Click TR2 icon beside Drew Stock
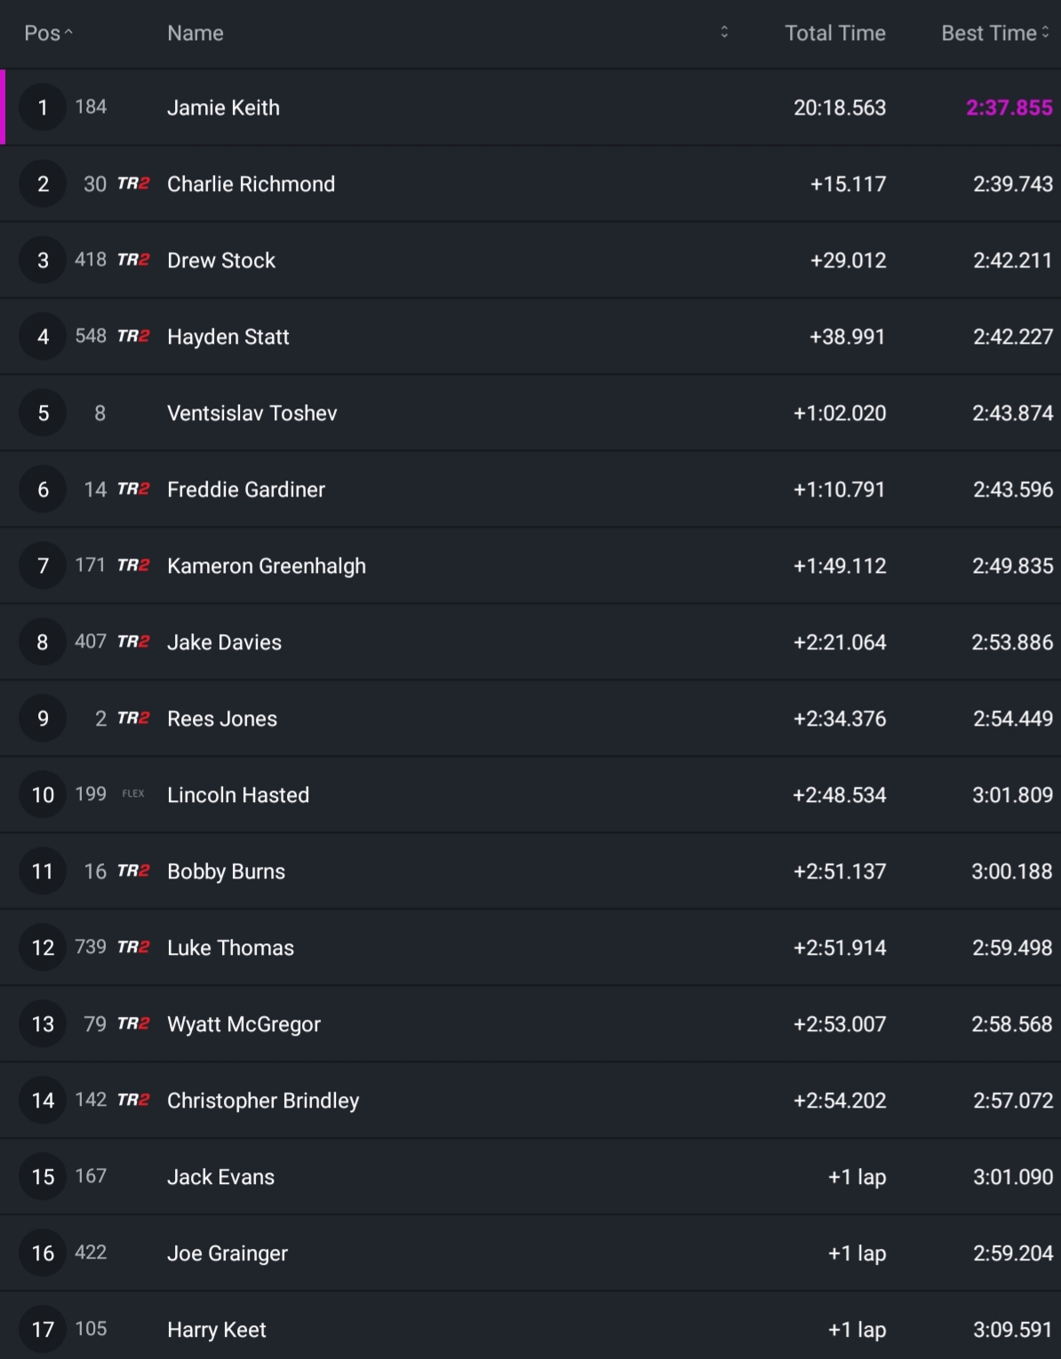This screenshot has height=1359, width=1061. click(x=133, y=260)
